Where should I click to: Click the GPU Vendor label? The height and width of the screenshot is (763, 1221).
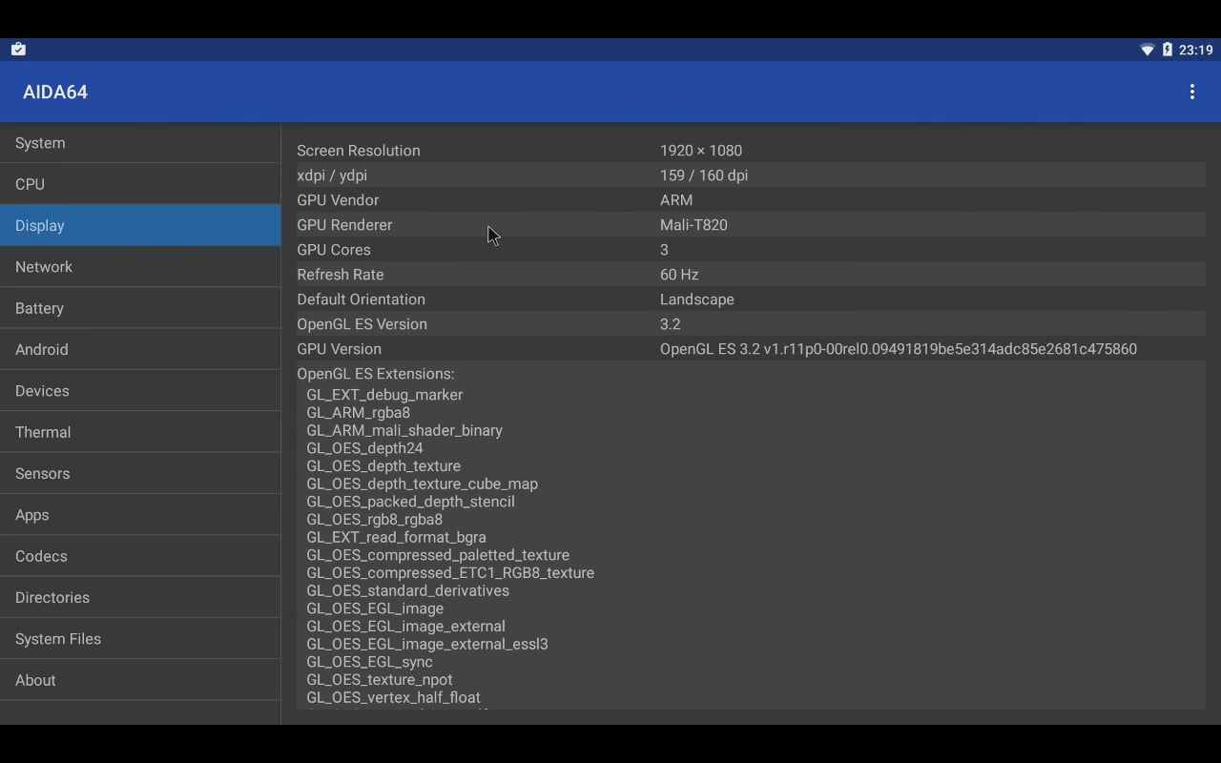click(338, 200)
